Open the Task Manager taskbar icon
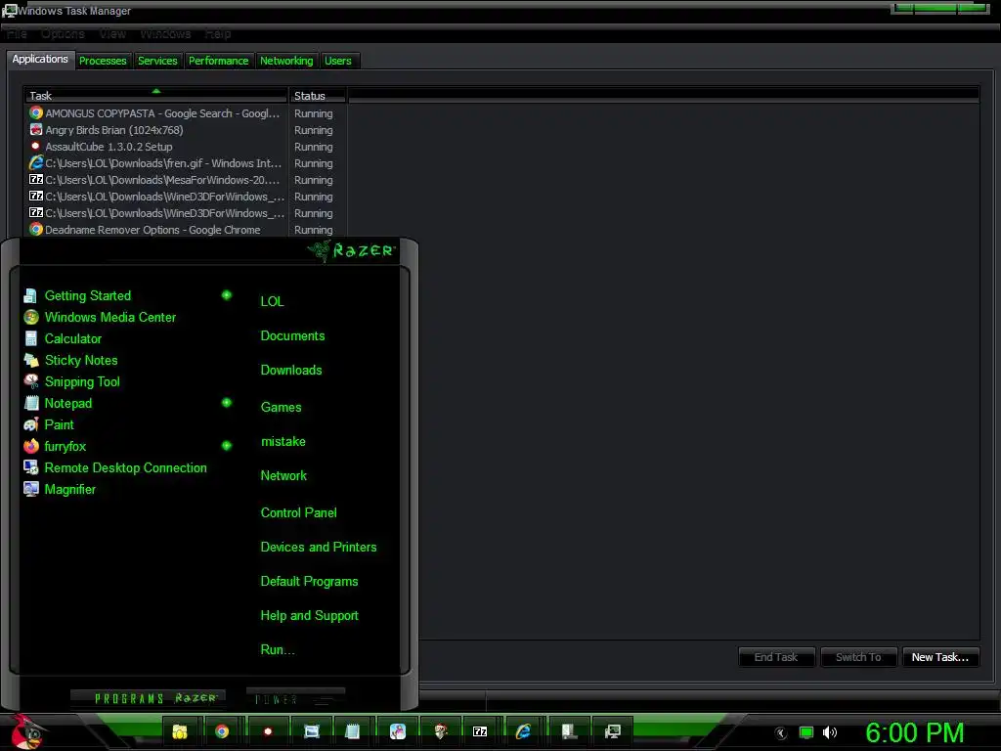The width and height of the screenshot is (1001, 751). (613, 731)
